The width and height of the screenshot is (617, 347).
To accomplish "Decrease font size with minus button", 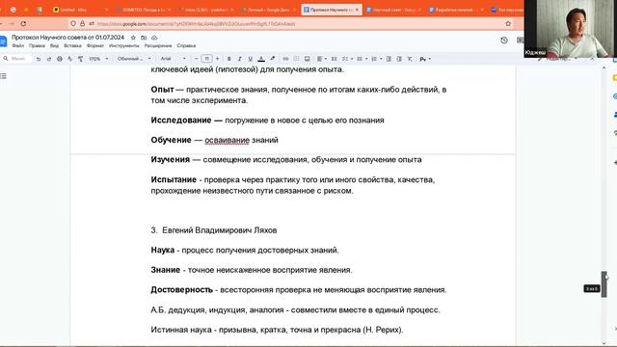I will 196,59.
